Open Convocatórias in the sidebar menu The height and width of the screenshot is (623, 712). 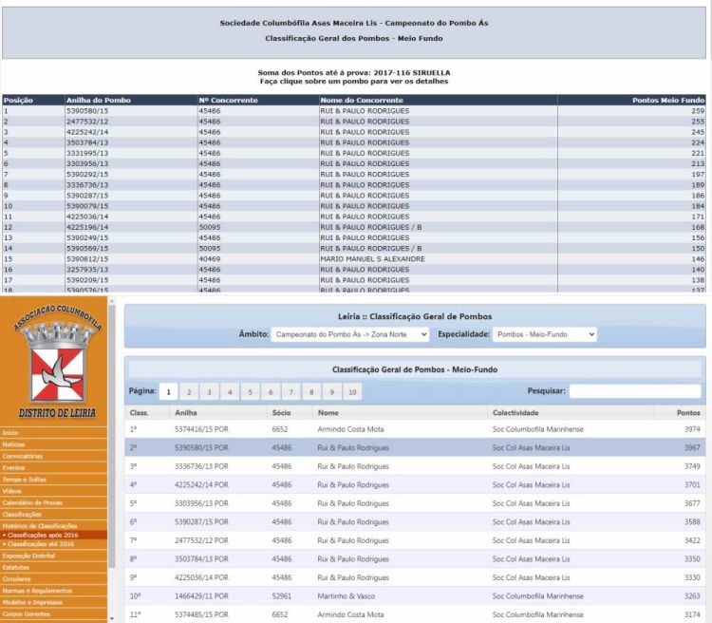53,456
